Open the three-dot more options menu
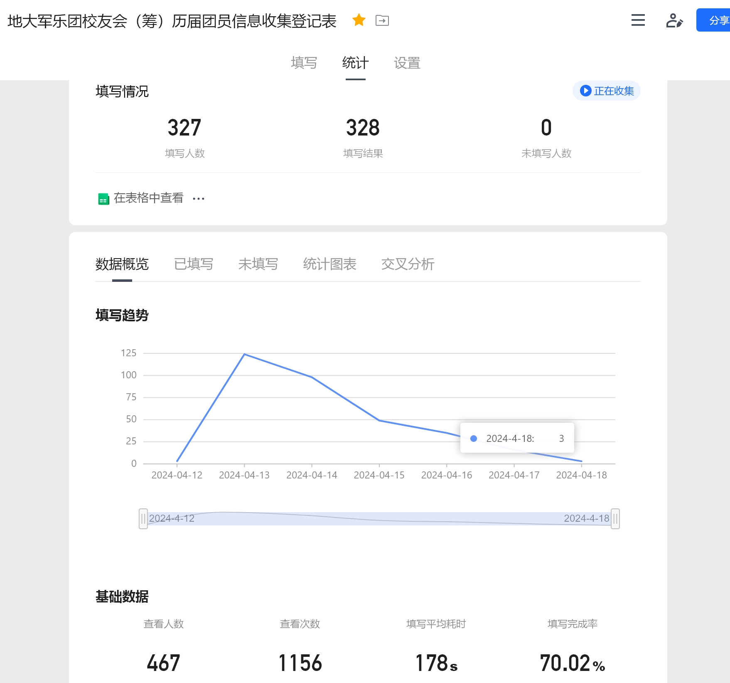730x683 pixels. (199, 199)
